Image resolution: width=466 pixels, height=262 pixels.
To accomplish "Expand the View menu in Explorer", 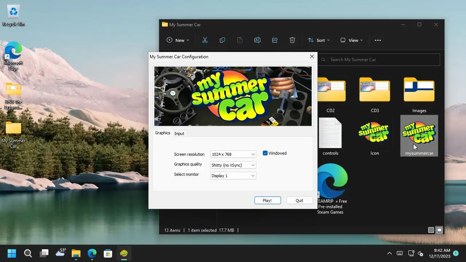I will (352, 40).
